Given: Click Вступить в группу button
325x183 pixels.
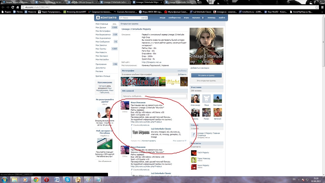Looking at the screenshot, I should point(207,75).
